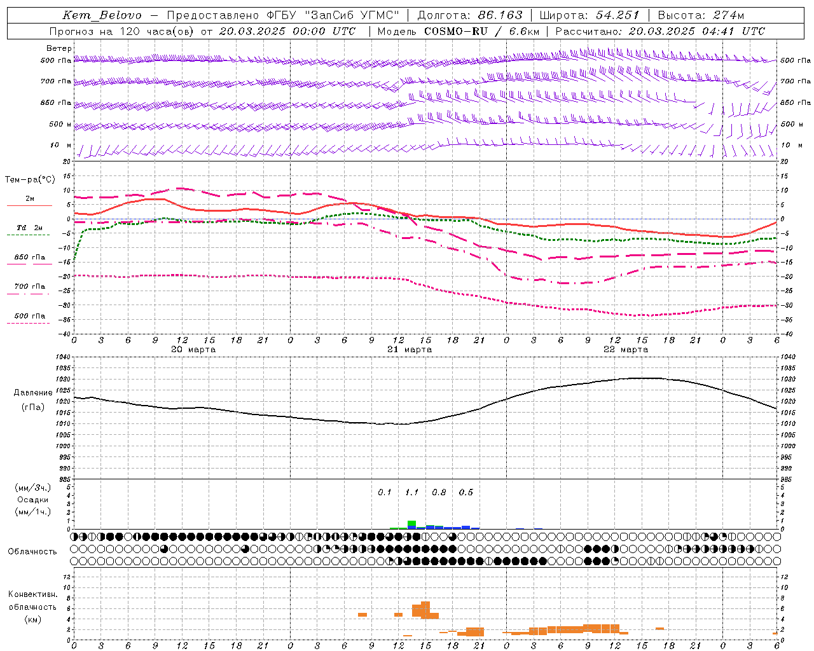814x651 pixels.
Task: Click the forecast start 20.03.2025 00:00 UTC
Action: 287,31
